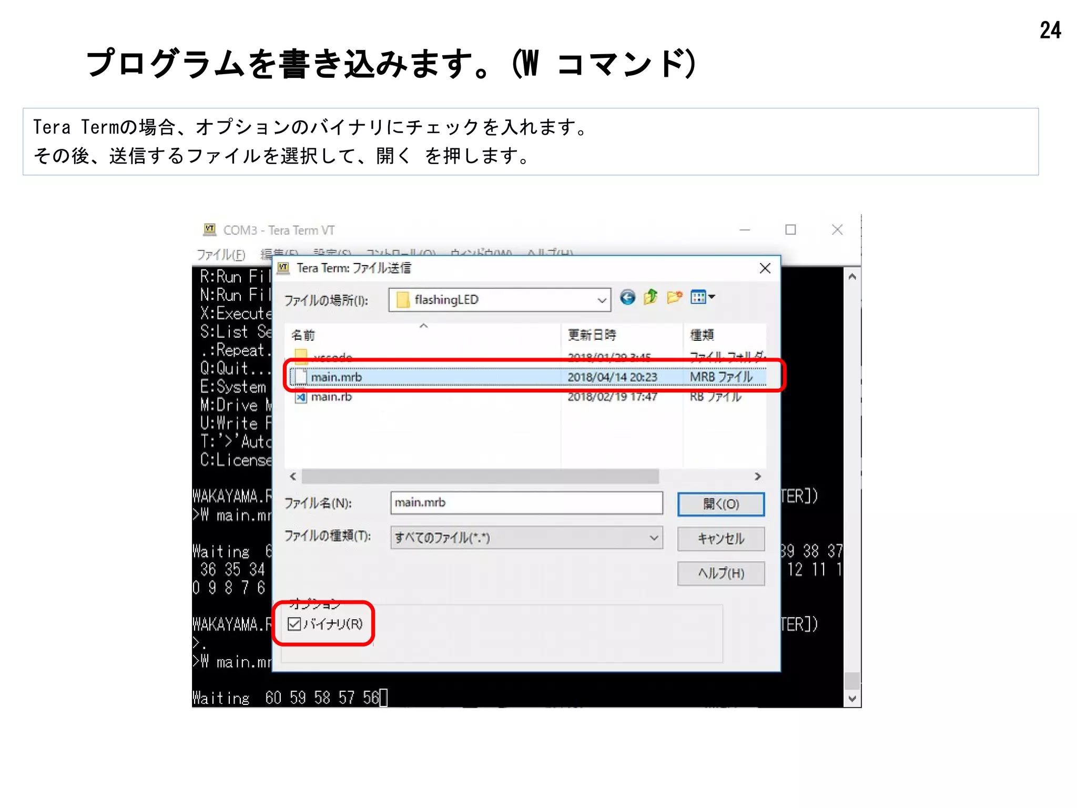Close the ファイル送信 dialog
This screenshot has width=1077, height=808.
tap(765, 268)
